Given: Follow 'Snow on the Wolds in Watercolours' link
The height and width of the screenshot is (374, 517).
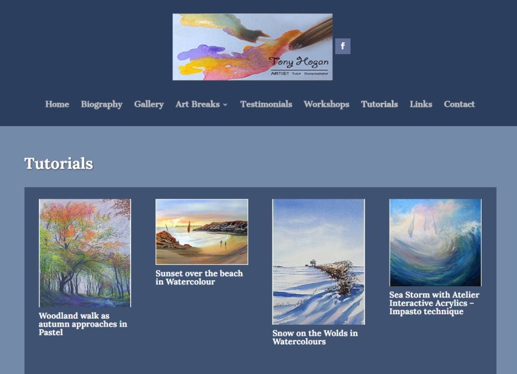Looking at the screenshot, I should (x=315, y=337).
